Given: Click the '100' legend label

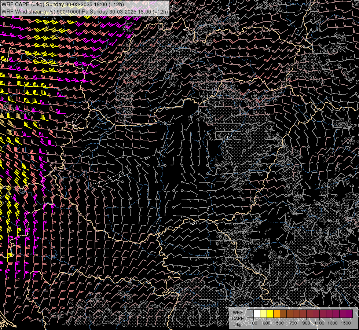Looking at the screenshot, I should [253, 323].
